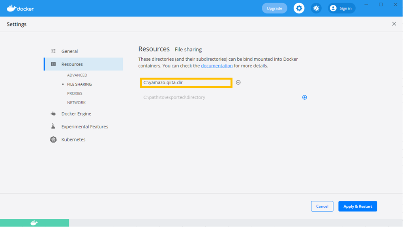Click the Resources heading text
Viewport: 403px width, 227px height.
point(154,49)
